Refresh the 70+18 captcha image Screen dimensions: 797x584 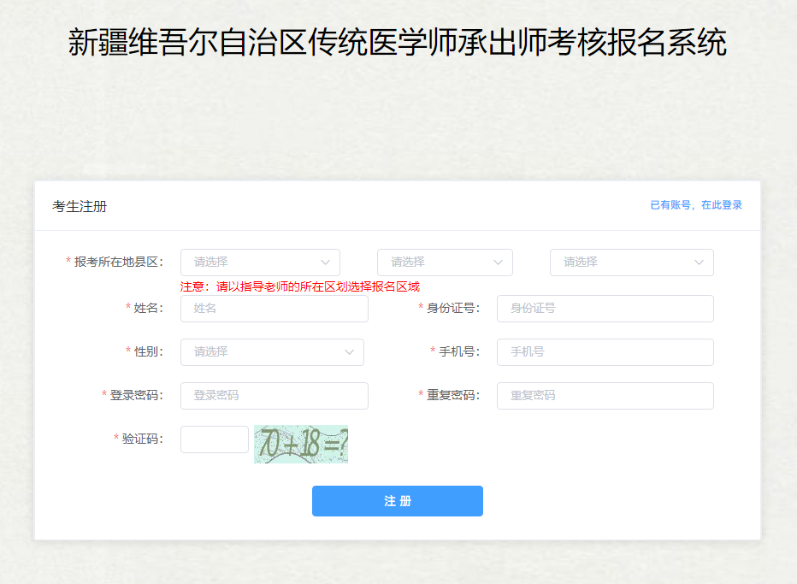tap(301, 445)
